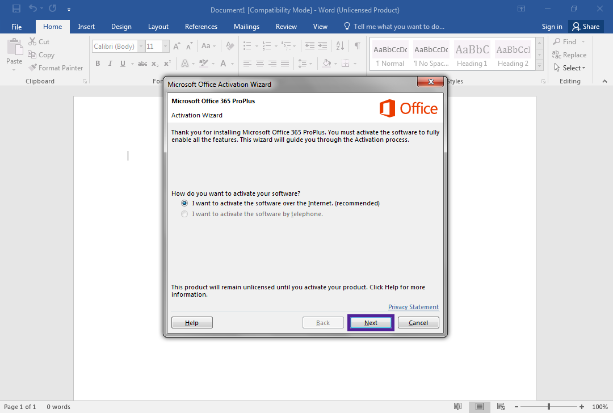The width and height of the screenshot is (613, 413).
Task: Select activate over the Internet radio button
Action: [184, 203]
